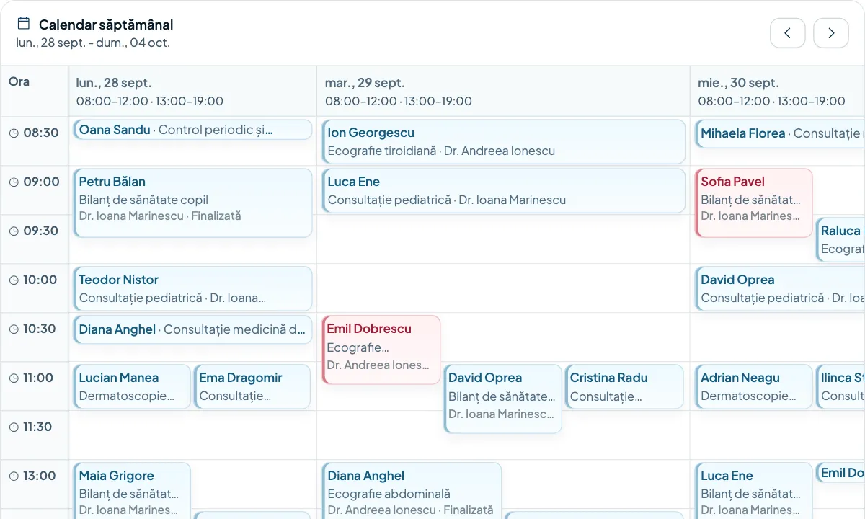This screenshot has width=865, height=519.
Task: Open Diana Anghel's Consultație medicină appointment
Action: [x=193, y=329]
